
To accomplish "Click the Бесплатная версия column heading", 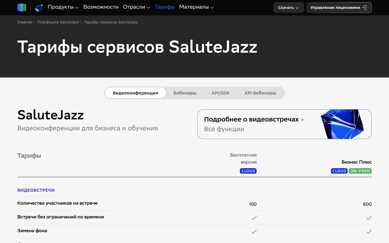I will 243,158.
